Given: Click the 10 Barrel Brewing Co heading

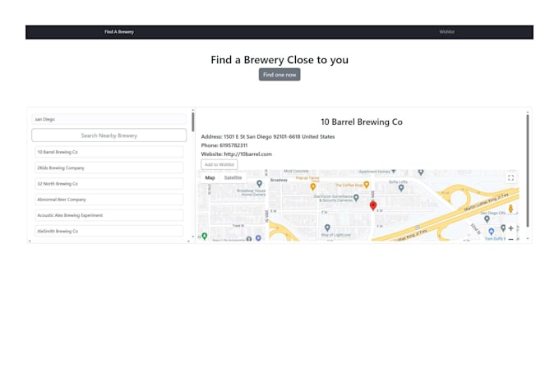Looking at the screenshot, I should (x=362, y=122).
